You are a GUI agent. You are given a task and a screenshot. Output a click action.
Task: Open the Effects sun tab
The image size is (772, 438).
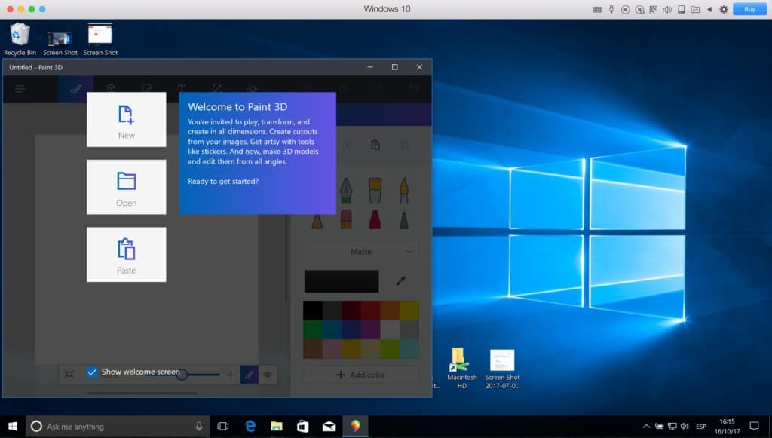pos(252,89)
